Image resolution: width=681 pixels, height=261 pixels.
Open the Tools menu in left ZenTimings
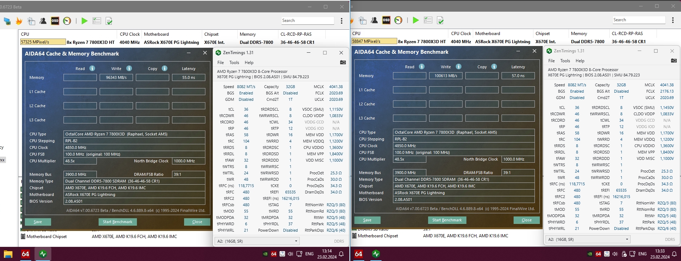(234, 63)
